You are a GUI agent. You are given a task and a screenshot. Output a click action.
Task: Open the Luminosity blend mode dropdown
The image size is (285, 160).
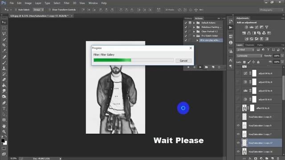click(x=249, y=56)
